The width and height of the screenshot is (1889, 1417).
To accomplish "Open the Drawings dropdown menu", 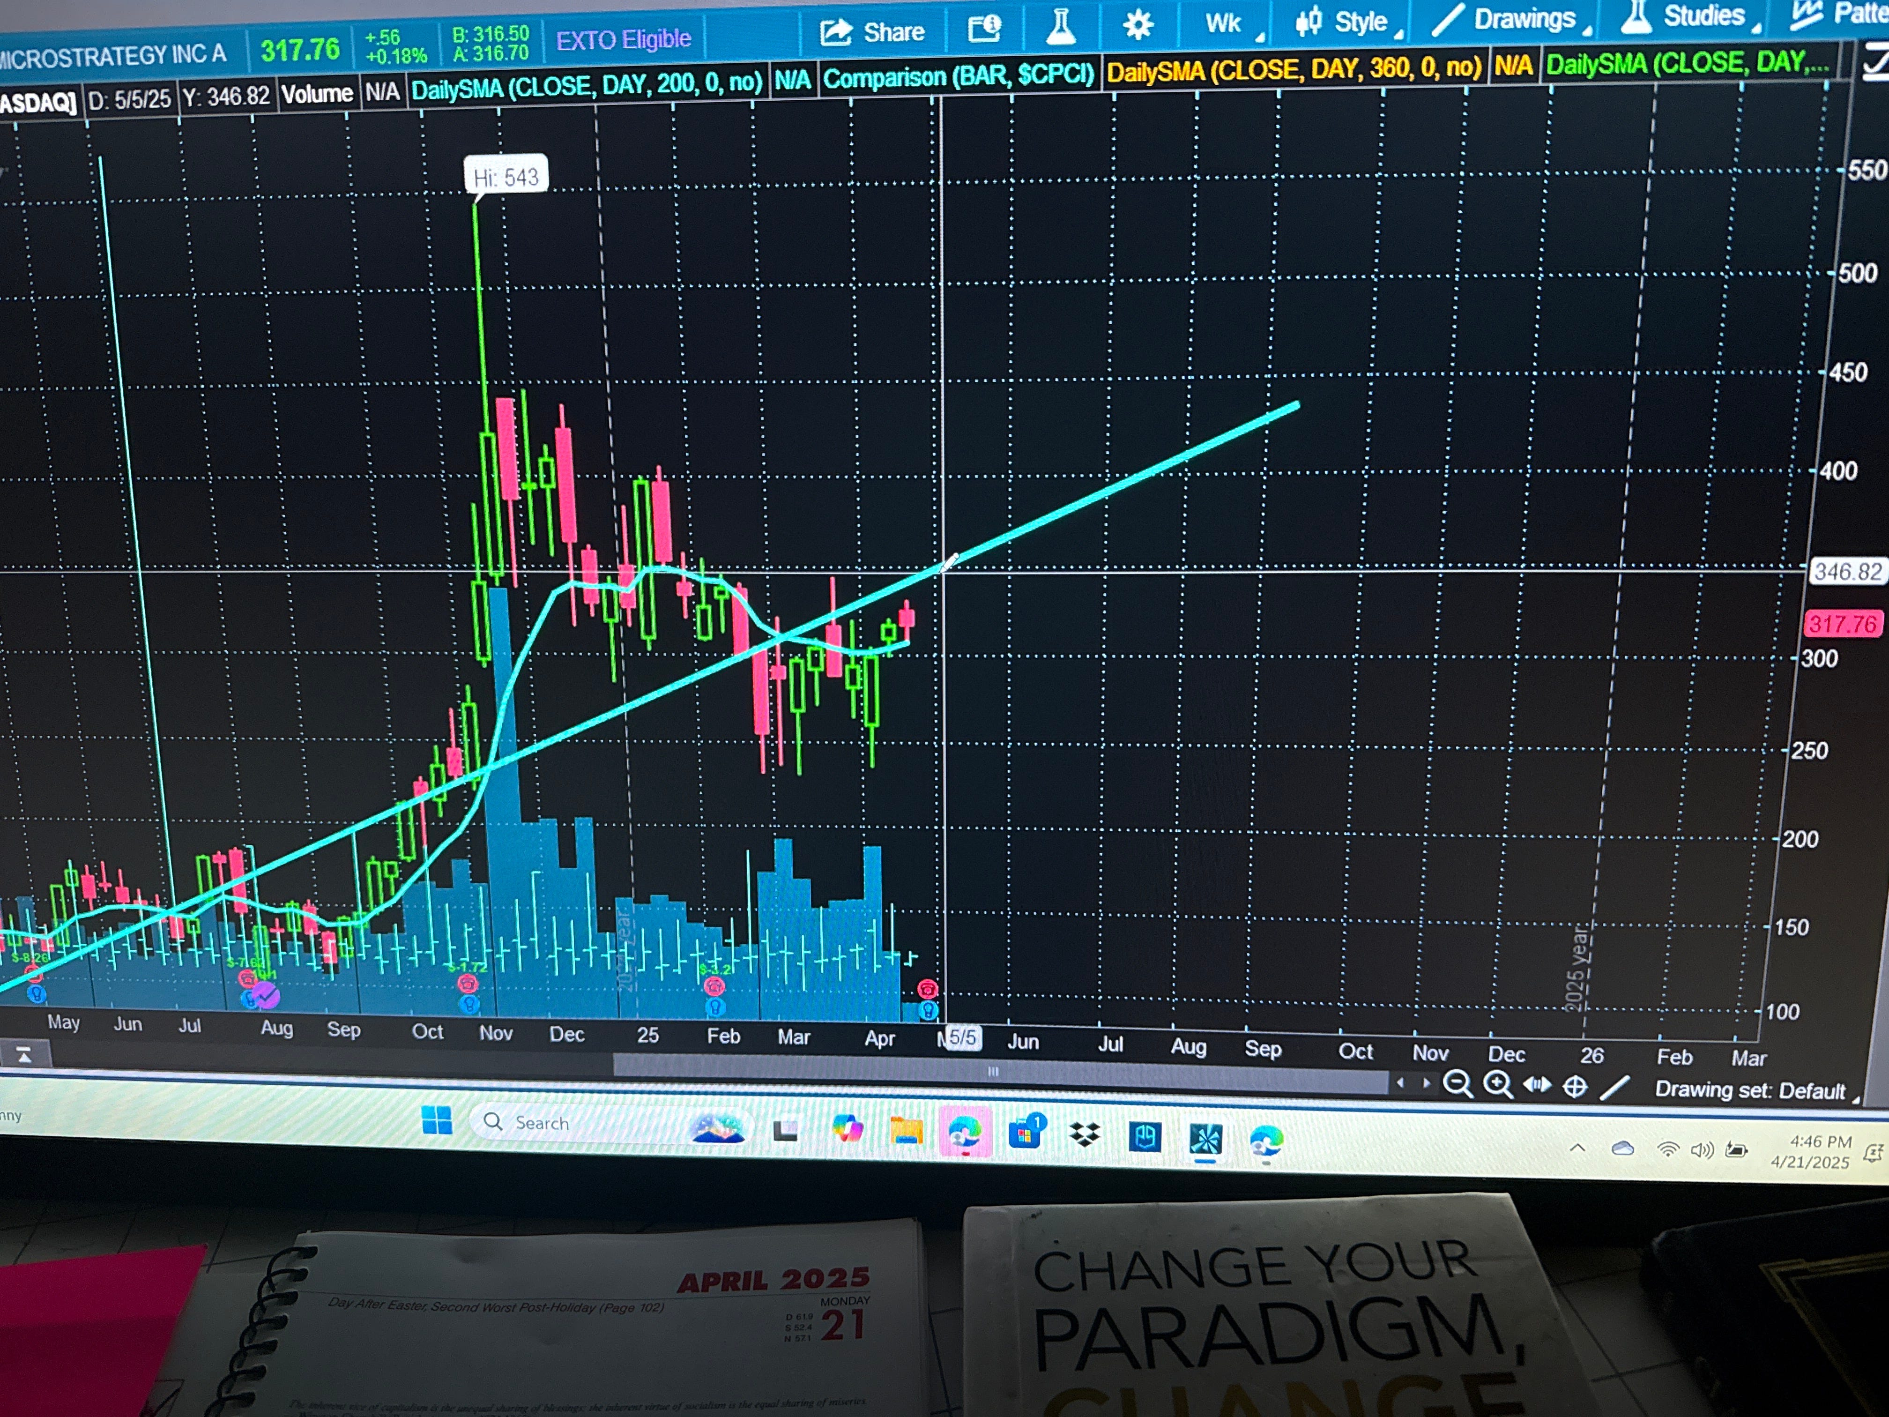I will click(1511, 19).
